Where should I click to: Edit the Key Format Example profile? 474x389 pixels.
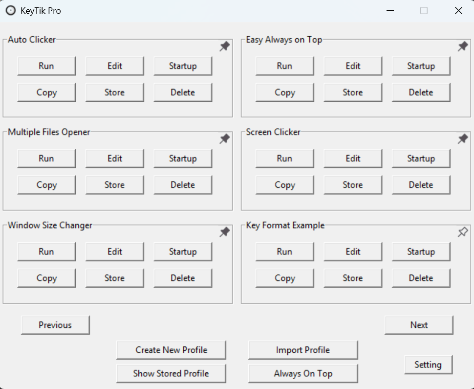[353, 252]
